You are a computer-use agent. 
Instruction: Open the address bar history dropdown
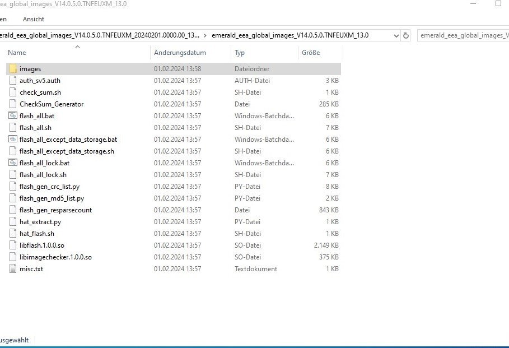click(396, 35)
